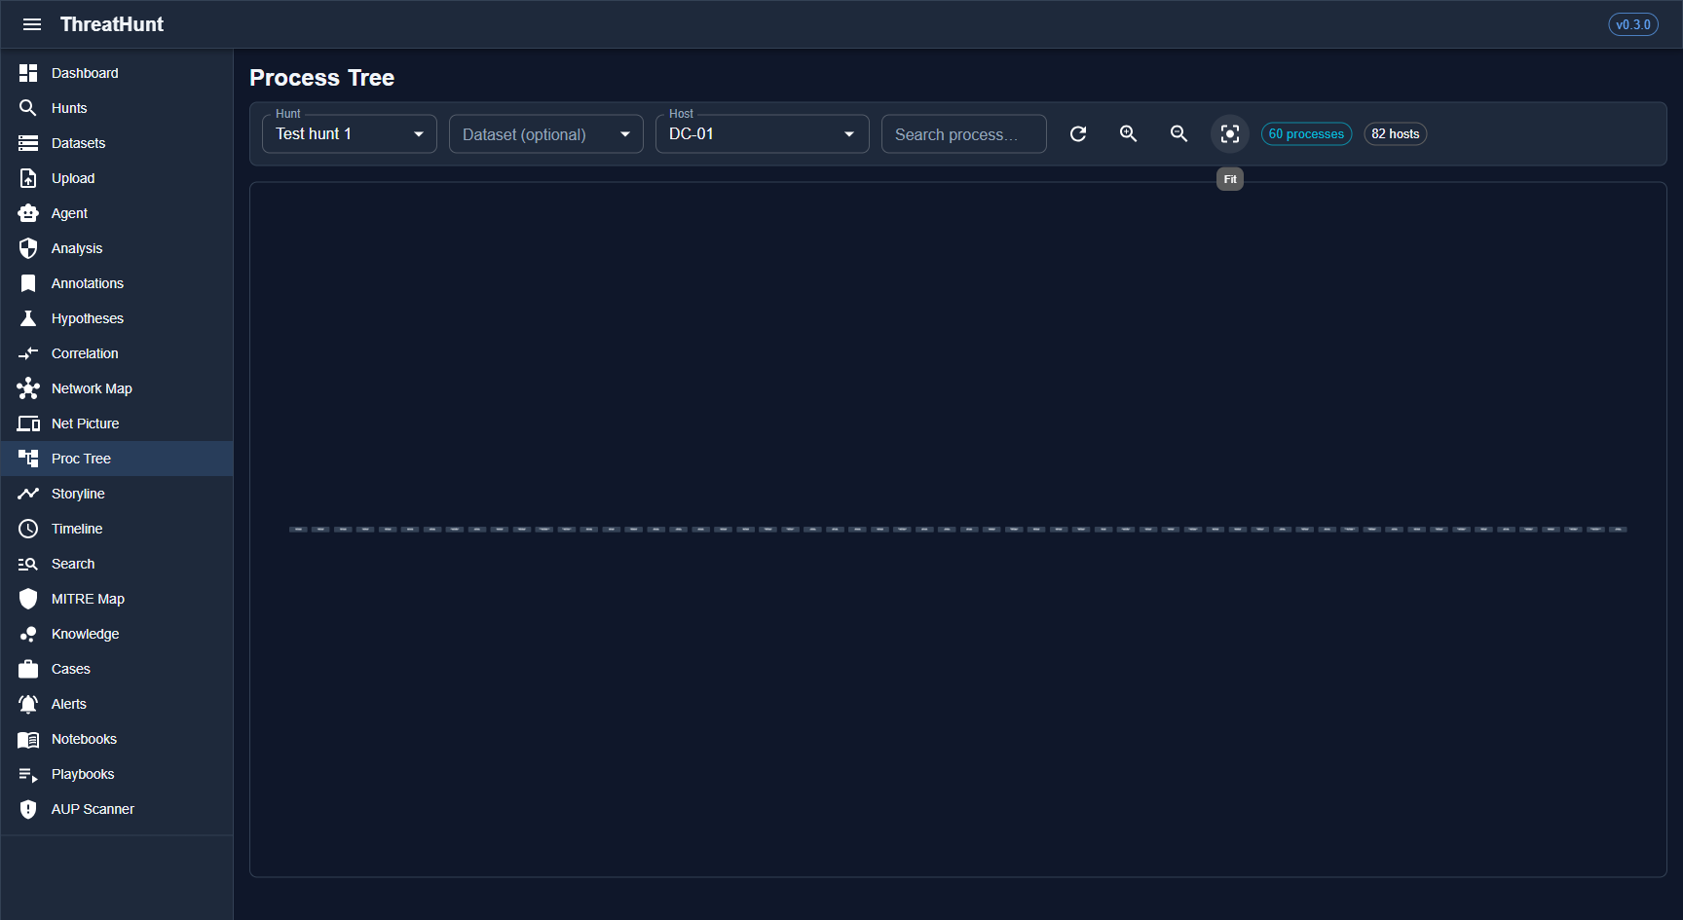Open Notebooks in the sidebar
This screenshot has width=1683, height=920.
pos(117,739)
